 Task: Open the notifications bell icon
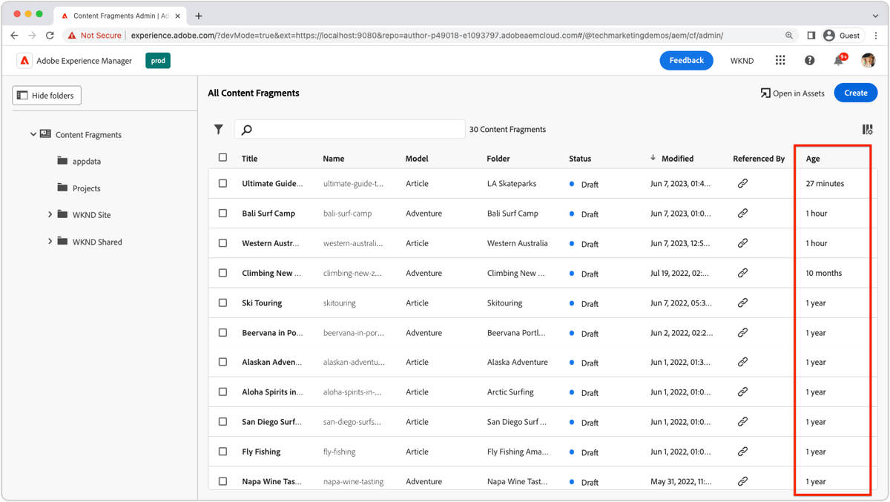838,60
